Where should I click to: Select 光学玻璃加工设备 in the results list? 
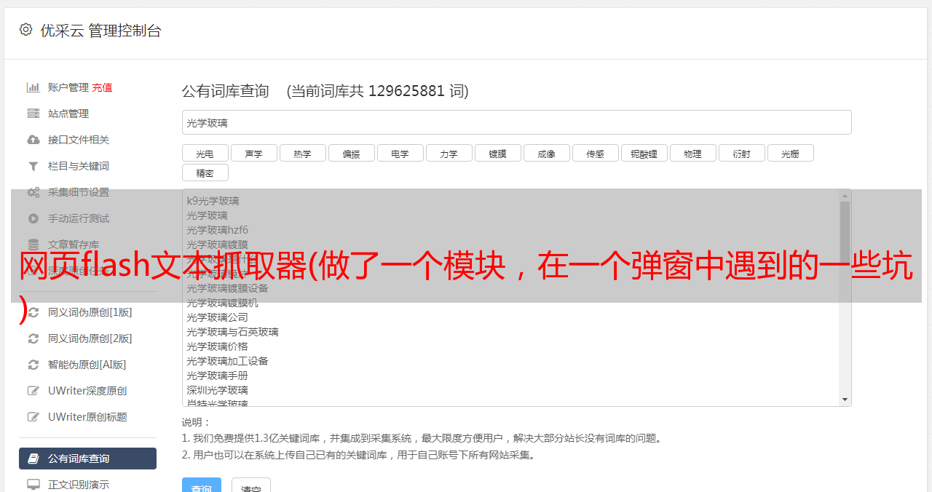click(x=227, y=361)
